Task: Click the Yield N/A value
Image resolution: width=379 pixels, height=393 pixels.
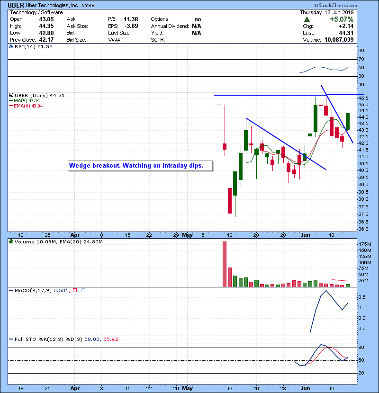Action: (x=197, y=33)
